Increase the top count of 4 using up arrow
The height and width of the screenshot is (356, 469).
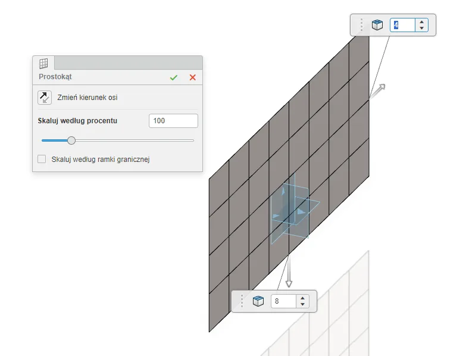(x=422, y=22)
